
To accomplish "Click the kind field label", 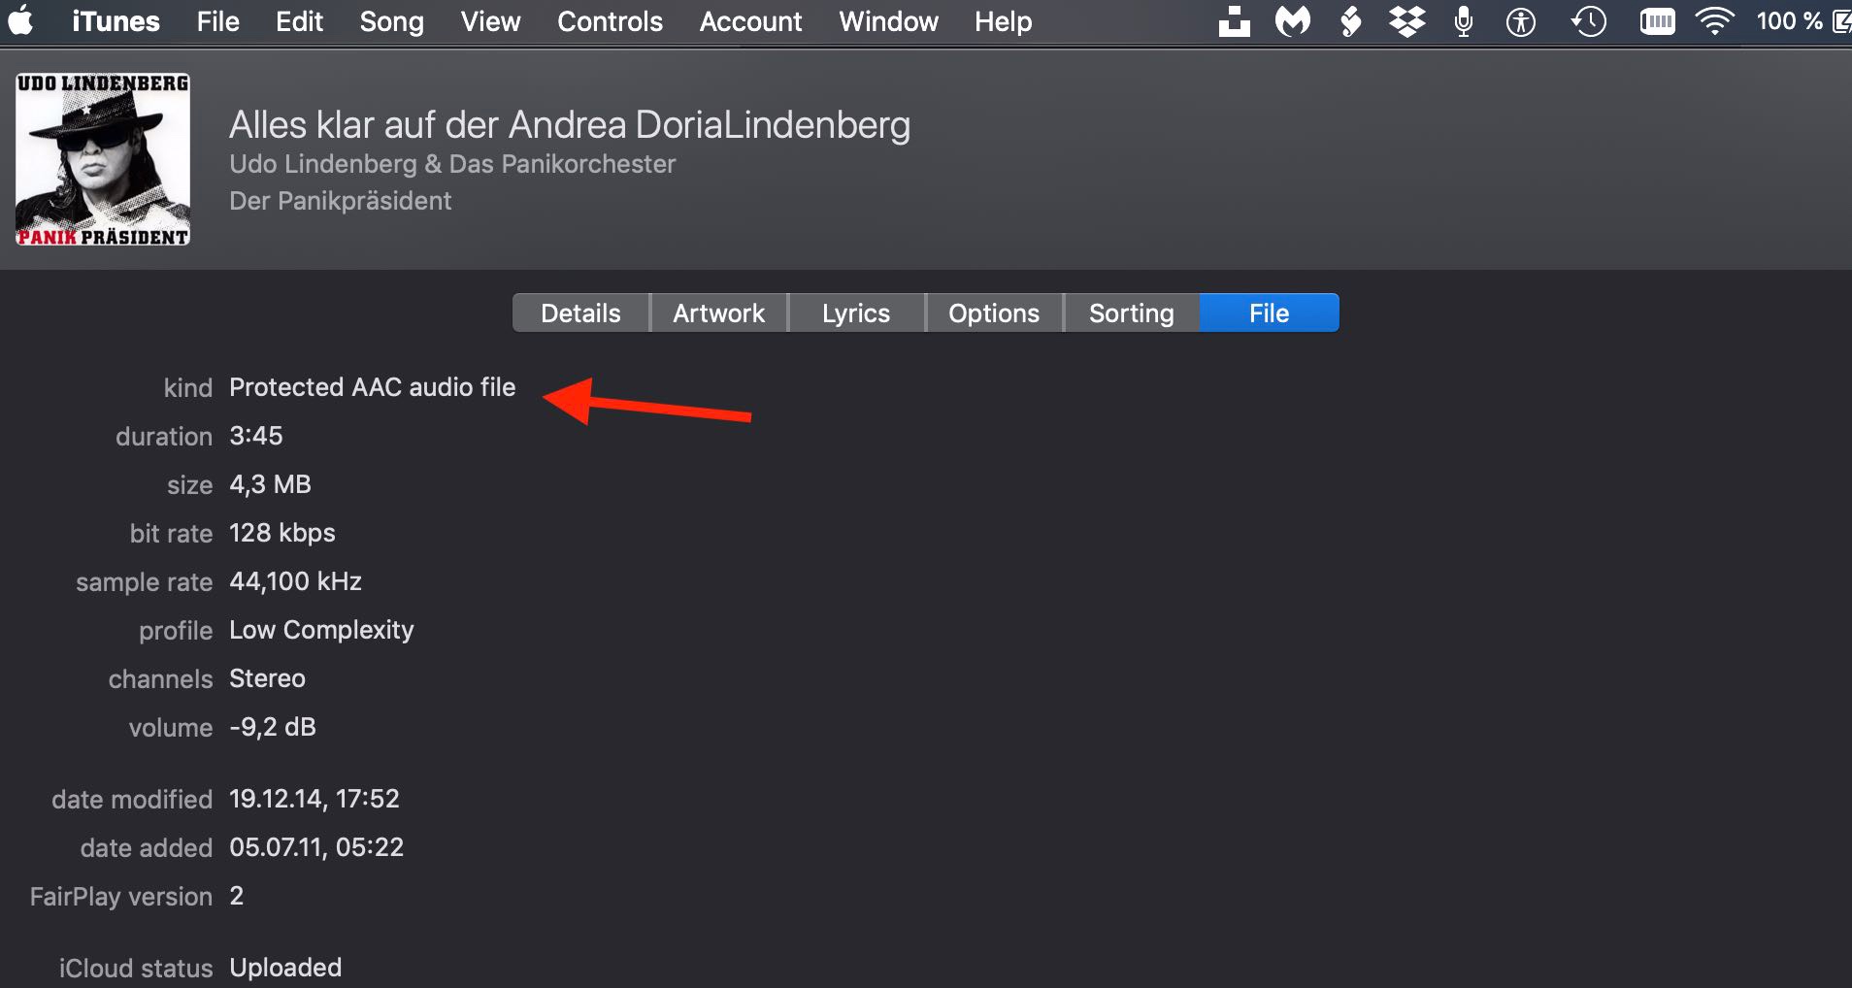I will click(x=188, y=388).
